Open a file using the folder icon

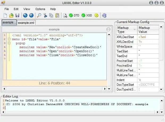pyautogui.click(x=11, y=15)
